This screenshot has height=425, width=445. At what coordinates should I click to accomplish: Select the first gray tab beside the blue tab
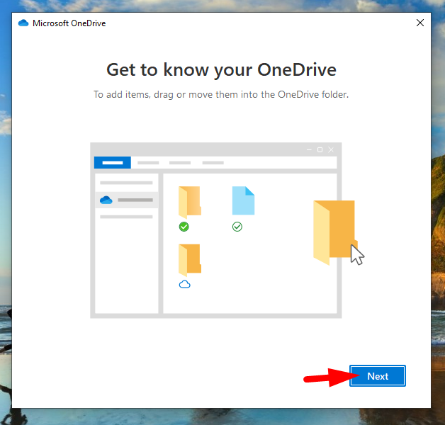coord(148,162)
